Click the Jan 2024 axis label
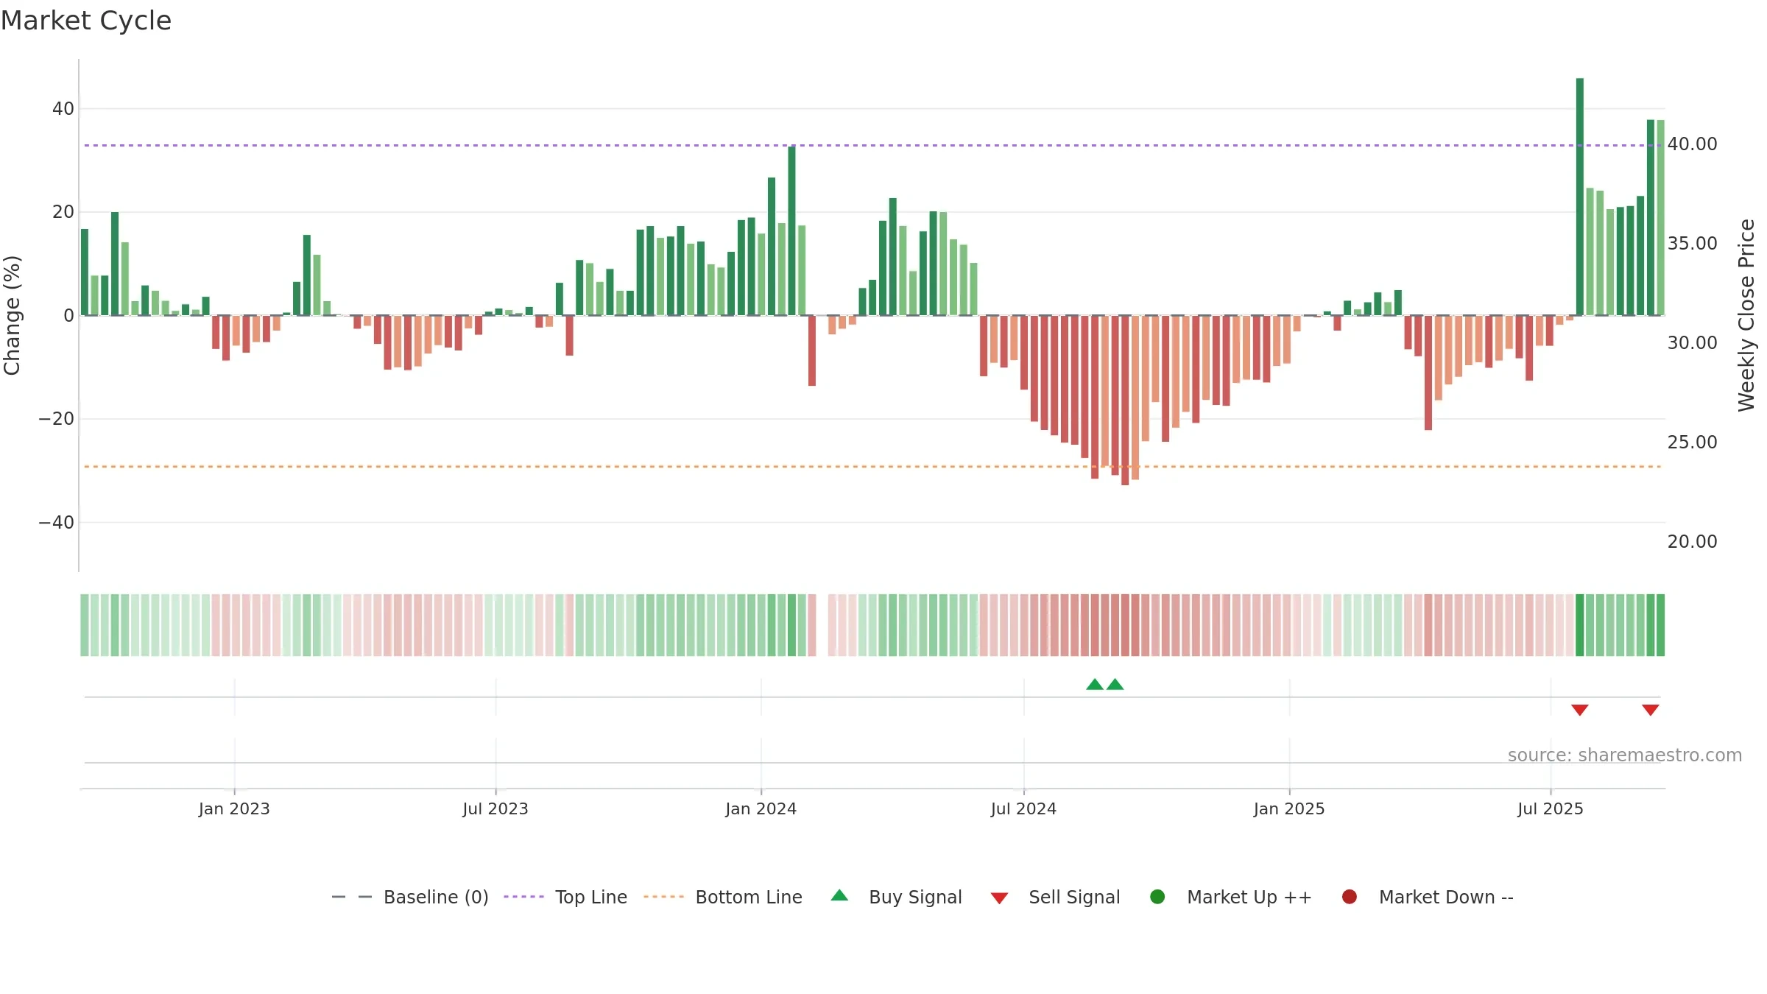 [761, 808]
